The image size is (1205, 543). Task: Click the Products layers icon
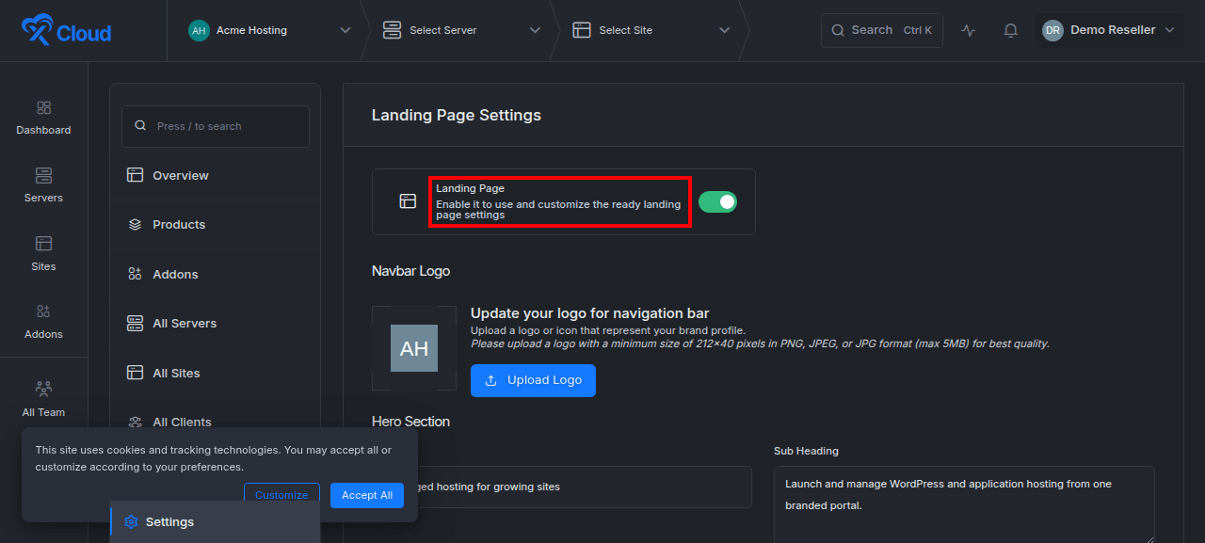135,225
